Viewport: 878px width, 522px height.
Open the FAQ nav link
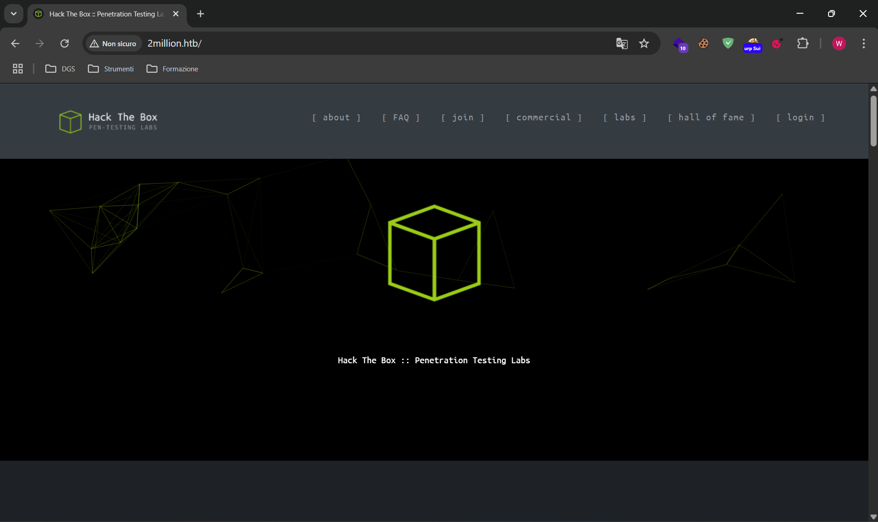(401, 118)
